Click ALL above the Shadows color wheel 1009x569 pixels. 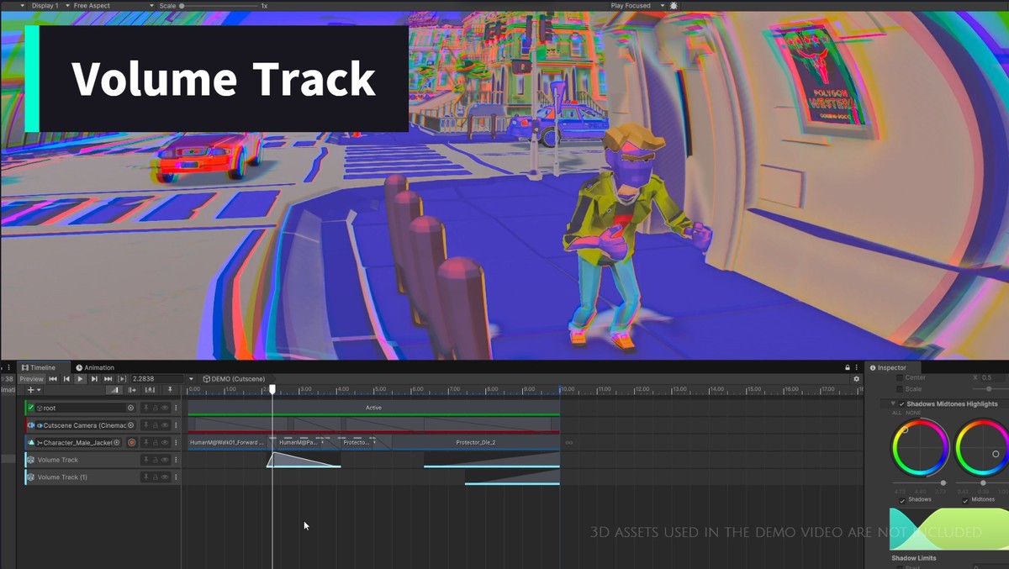[896, 413]
